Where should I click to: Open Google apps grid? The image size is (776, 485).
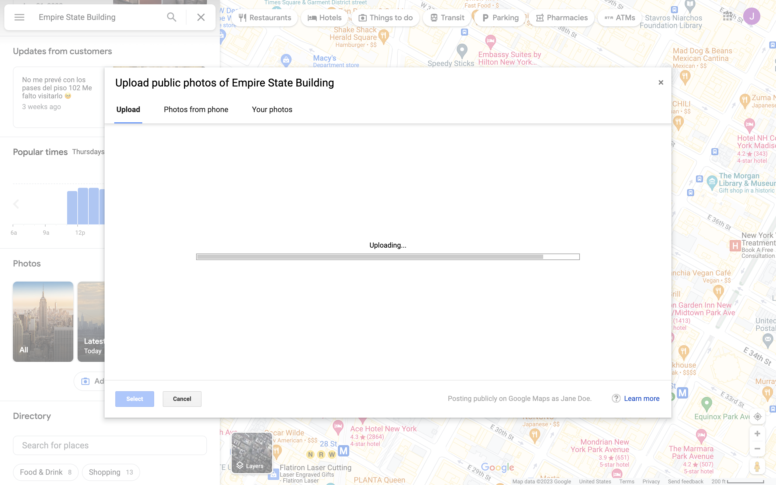point(727,16)
